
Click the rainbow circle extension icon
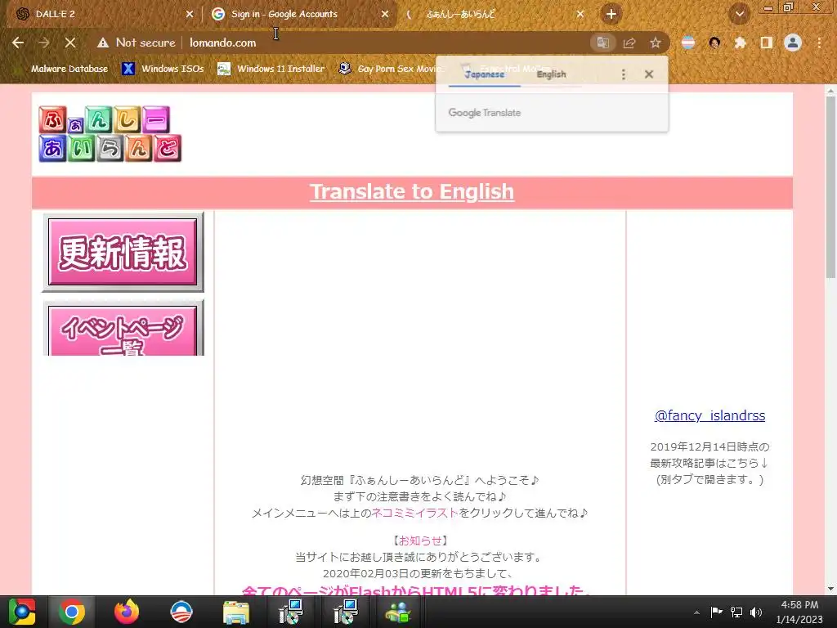pyautogui.click(x=688, y=43)
